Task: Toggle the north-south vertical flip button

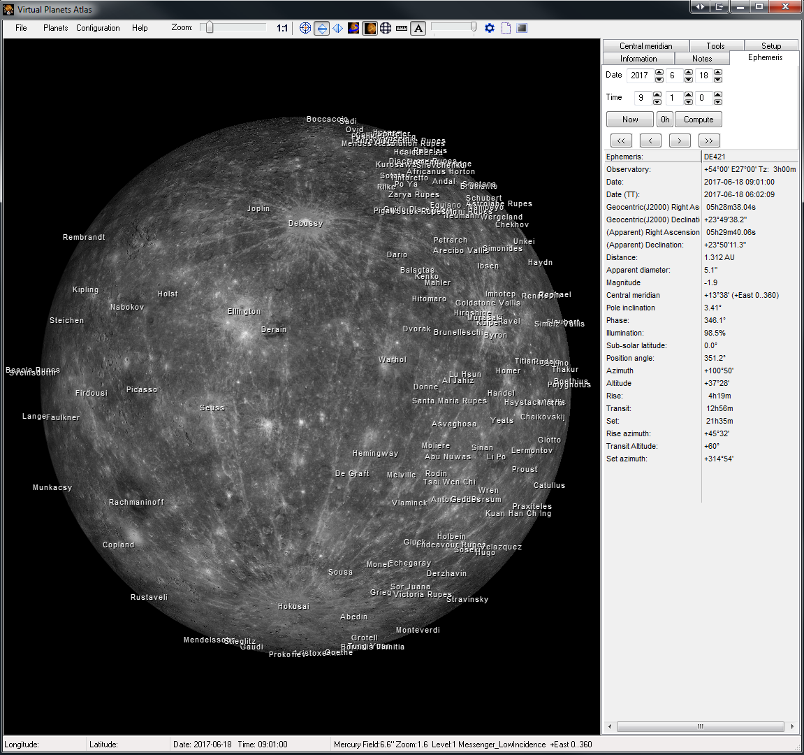Action: [x=321, y=28]
